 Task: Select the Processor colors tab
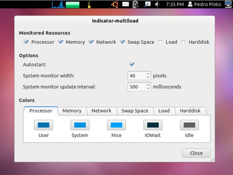point(41,111)
